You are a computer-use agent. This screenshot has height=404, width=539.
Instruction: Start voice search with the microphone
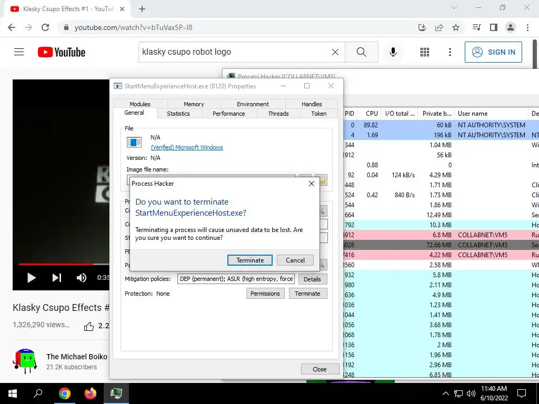393,52
